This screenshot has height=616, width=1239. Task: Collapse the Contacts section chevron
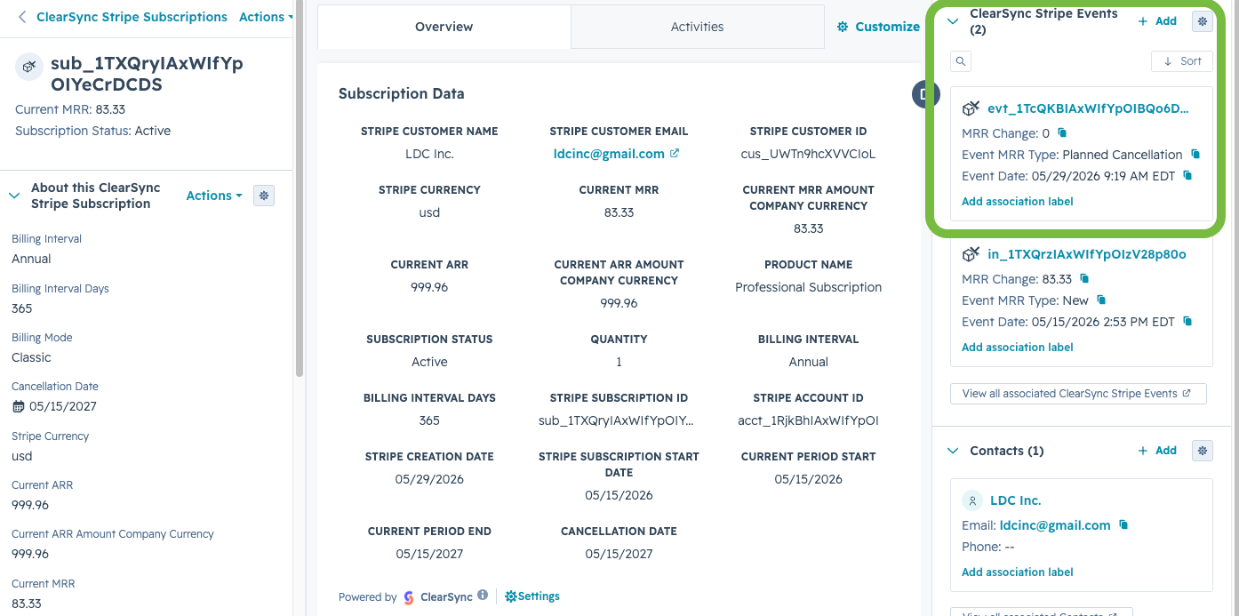coord(953,451)
